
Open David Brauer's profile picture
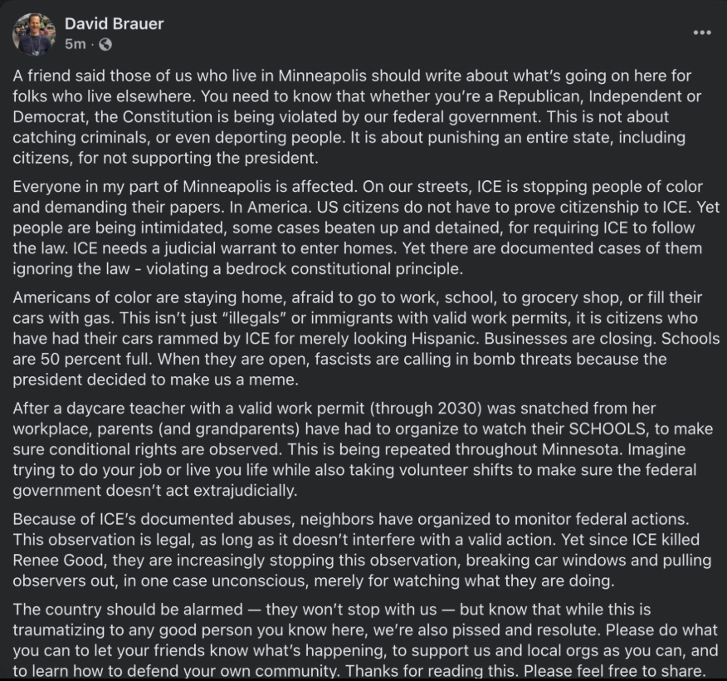tap(34, 34)
